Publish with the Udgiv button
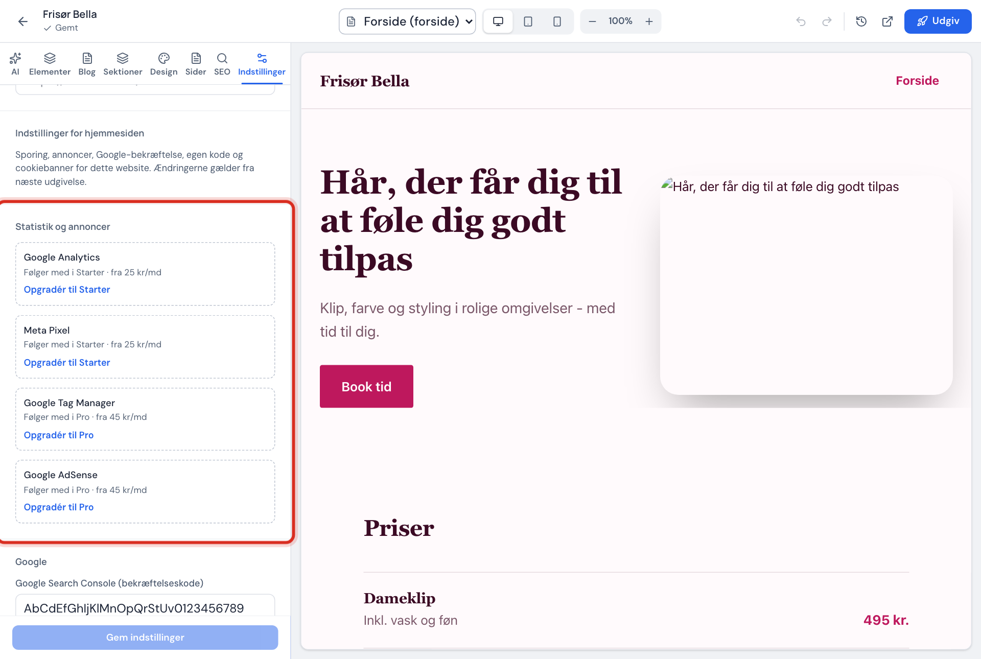 coord(938,21)
